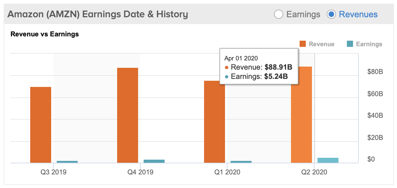Click the Q2 2020 orange revenue bar
This screenshot has width=397, height=188.
click(301, 115)
